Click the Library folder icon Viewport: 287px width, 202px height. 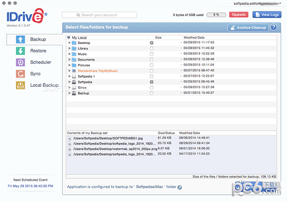pyautogui.click(x=74, y=48)
